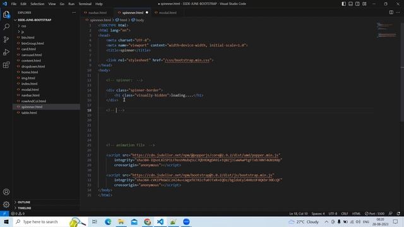The image size is (404, 227).
Task: Open Google Chrome from taskbar
Action: (x=147, y=221)
